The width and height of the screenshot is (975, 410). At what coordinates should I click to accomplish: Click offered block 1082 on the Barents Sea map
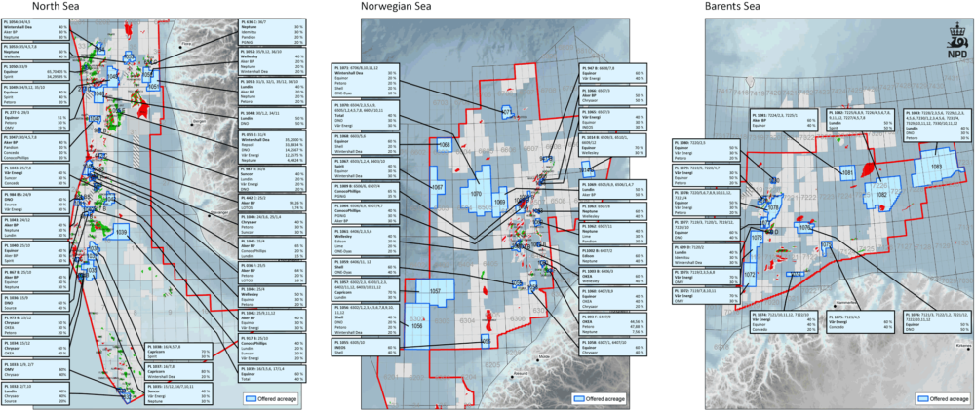point(881,194)
